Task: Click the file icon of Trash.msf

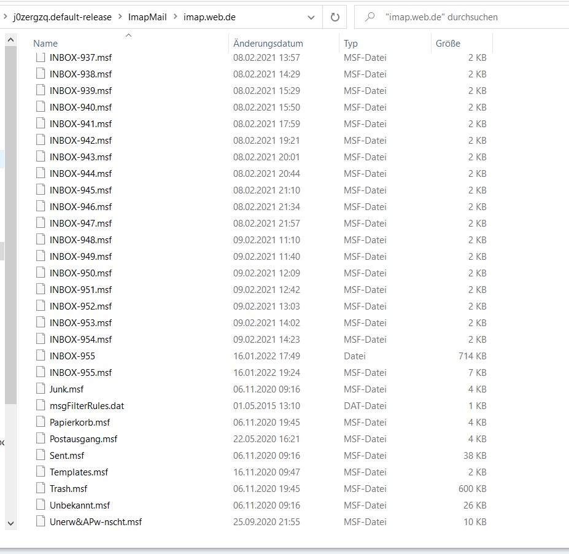Action: (41, 488)
